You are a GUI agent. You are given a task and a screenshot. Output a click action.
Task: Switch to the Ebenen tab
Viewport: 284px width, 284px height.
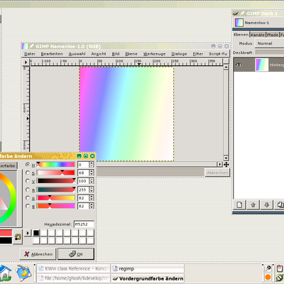click(x=241, y=35)
